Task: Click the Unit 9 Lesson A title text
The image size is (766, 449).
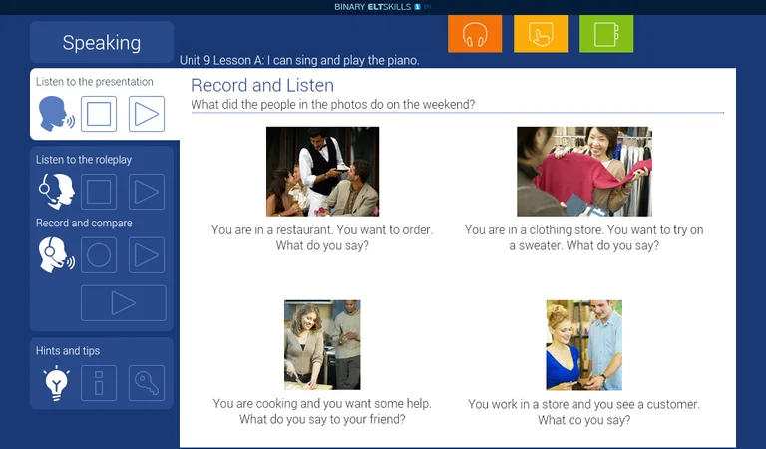Action: pos(299,60)
